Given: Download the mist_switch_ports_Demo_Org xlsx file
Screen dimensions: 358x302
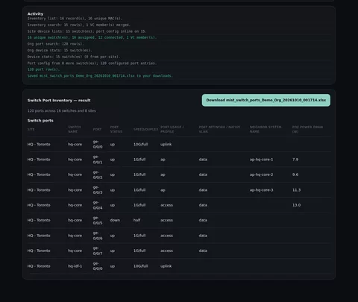Looking at the screenshot, I should (266, 100).
